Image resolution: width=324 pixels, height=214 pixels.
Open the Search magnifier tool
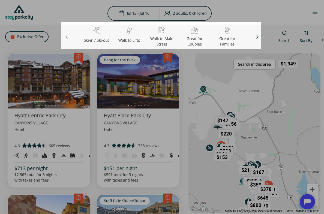(x=284, y=37)
